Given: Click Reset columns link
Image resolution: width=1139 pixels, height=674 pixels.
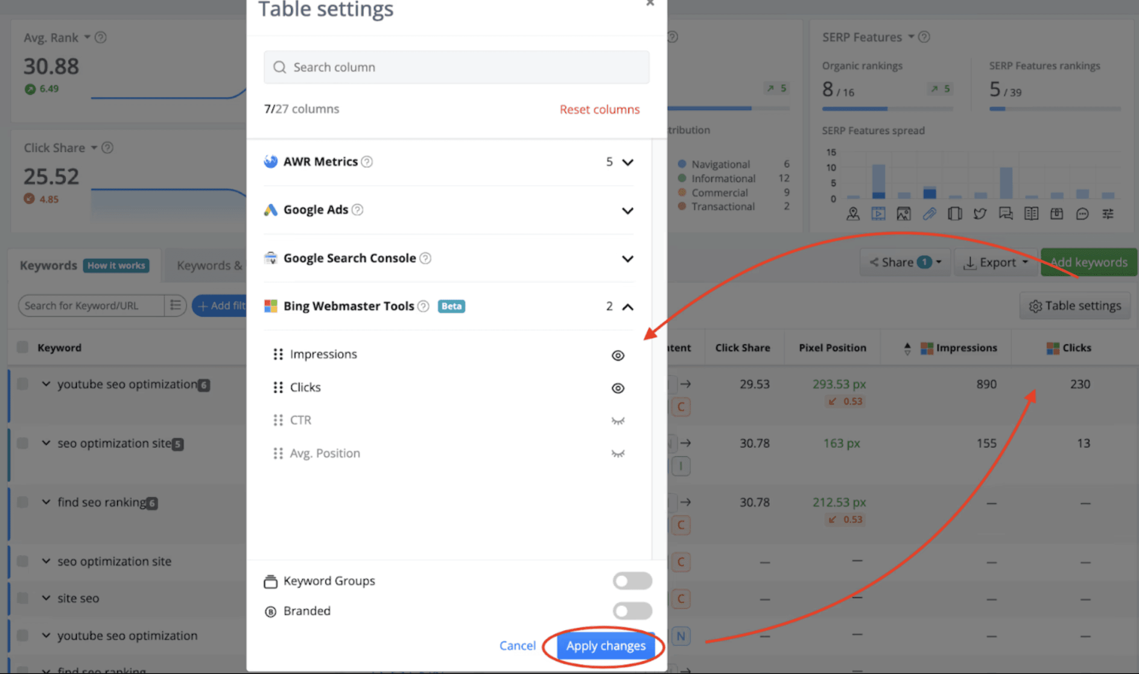Looking at the screenshot, I should (599, 109).
